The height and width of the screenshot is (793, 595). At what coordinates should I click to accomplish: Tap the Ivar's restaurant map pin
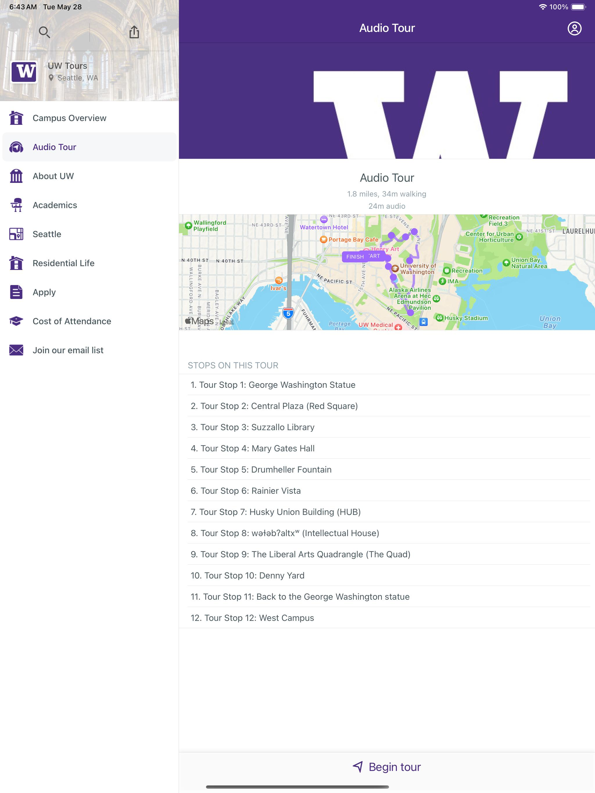[279, 280]
